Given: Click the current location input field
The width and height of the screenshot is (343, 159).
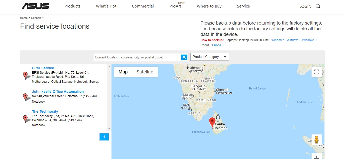Looking at the screenshot, I should [137, 57].
